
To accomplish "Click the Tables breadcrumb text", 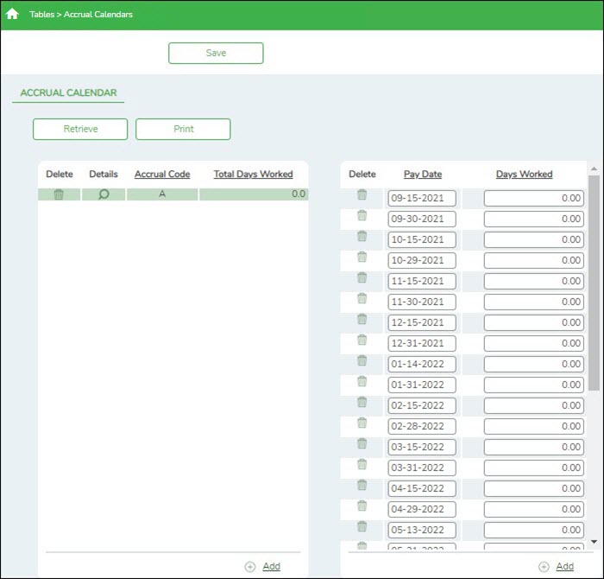I will point(41,15).
